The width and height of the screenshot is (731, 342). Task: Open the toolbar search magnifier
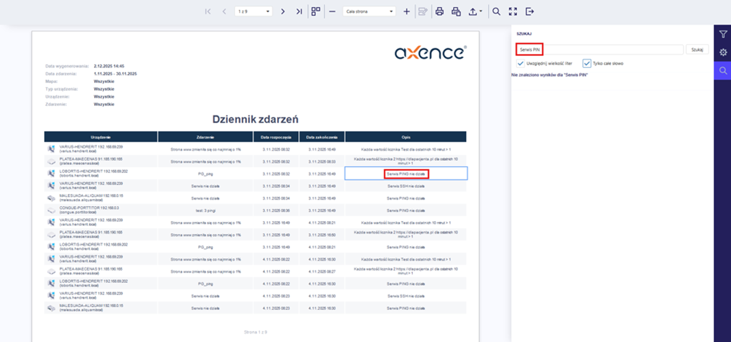(x=496, y=11)
